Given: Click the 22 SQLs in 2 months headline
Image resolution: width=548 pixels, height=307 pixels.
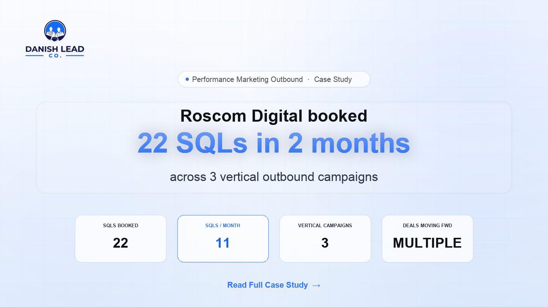Looking at the screenshot, I should 274,143.
